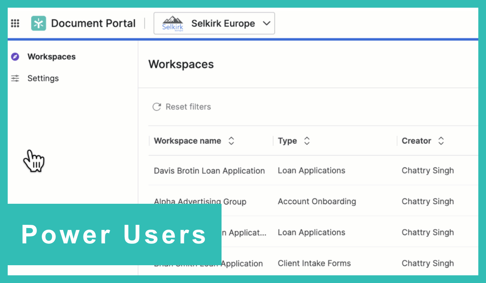Click the Document Portal logo icon
The width and height of the screenshot is (486, 283).
point(38,23)
